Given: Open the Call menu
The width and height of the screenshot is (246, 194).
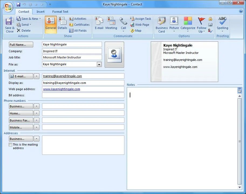Looking at the screenshot, I should click(x=124, y=24).
